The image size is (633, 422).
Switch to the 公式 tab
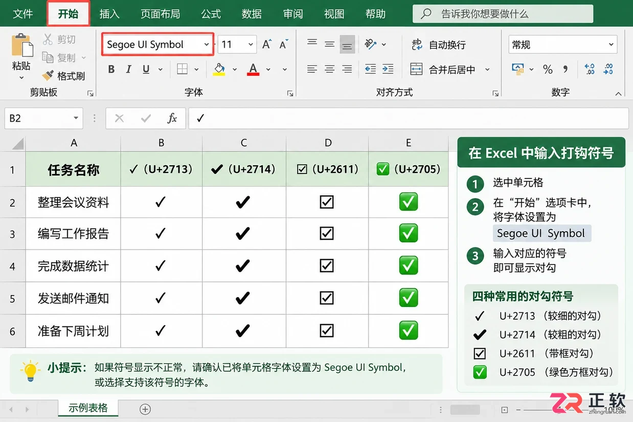pyautogui.click(x=211, y=14)
